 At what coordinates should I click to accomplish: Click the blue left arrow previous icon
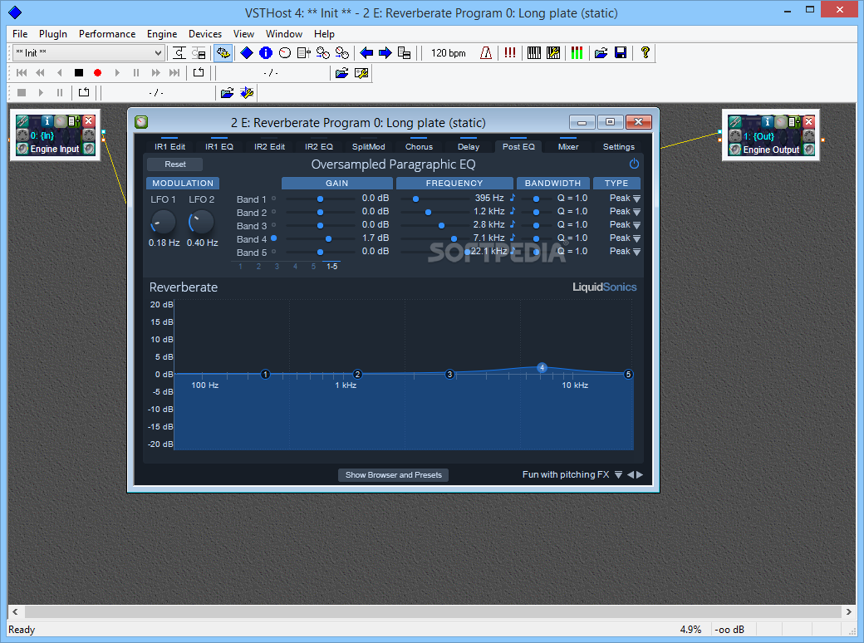[x=366, y=53]
